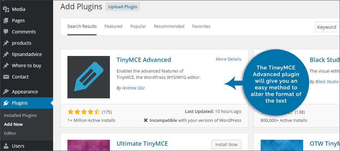Viewport: 340px width, 151px height.
Task: Open the Andrew Ozz author link
Action: [133, 88]
